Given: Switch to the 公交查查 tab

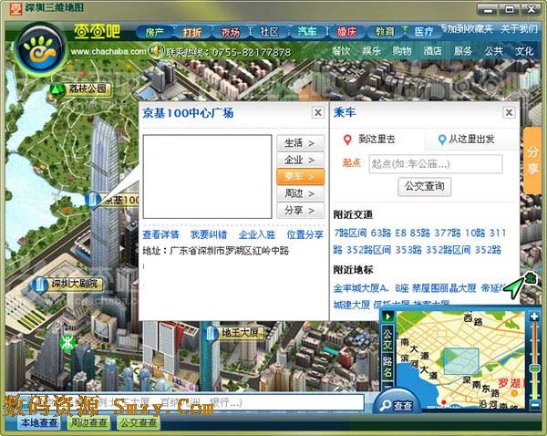Looking at the screenshot, I should (x=139, y=422).
